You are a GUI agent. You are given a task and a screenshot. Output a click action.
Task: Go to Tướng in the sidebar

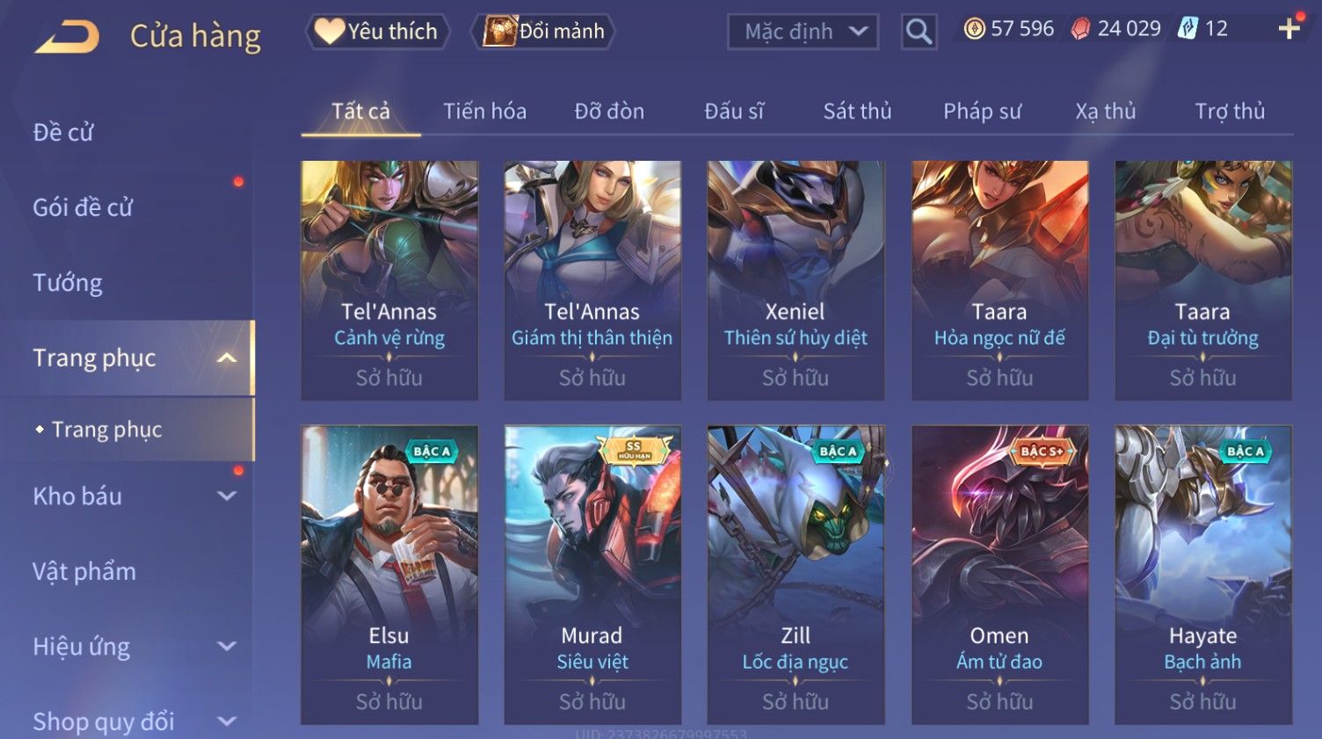pos(68,283)
